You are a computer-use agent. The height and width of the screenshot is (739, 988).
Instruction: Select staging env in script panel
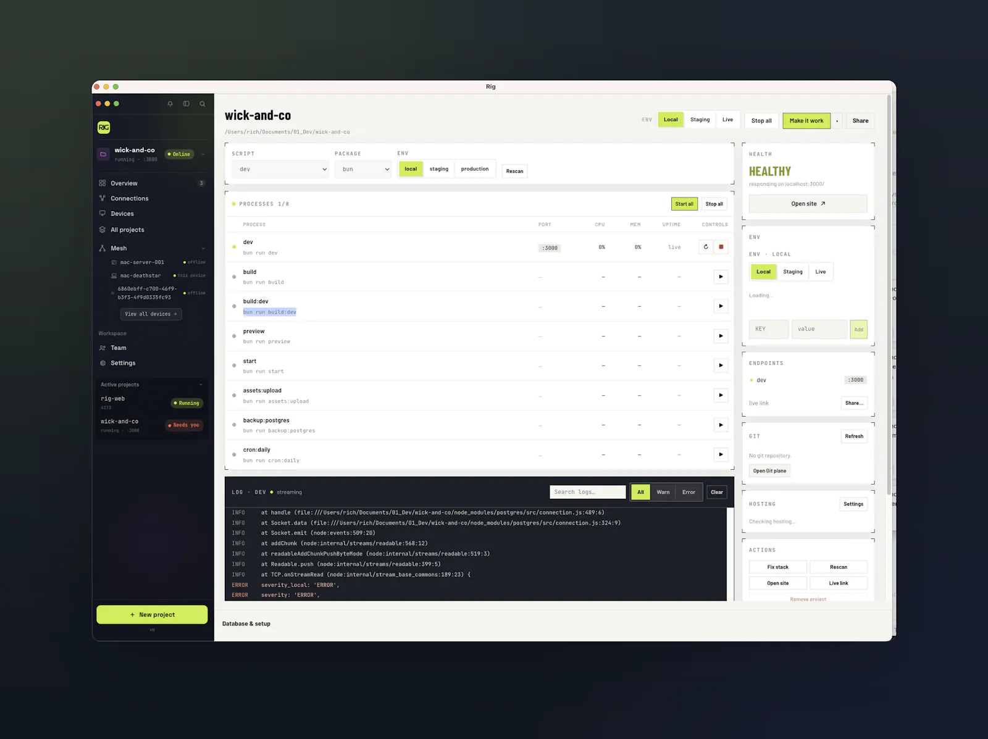coord(439,169)
